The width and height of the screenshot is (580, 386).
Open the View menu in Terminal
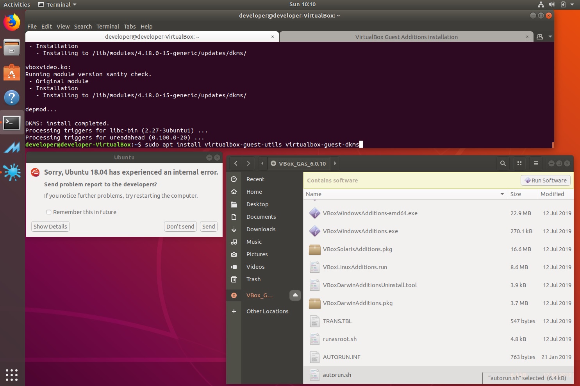[x=63, y=27]
